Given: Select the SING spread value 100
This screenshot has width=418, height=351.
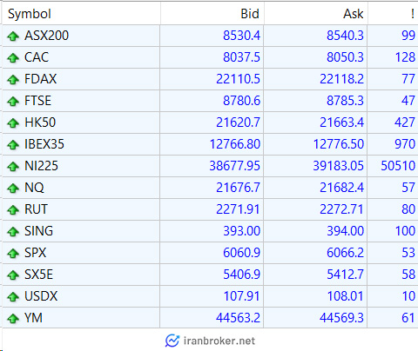Looking at the screenshot, I should point(405,231).
